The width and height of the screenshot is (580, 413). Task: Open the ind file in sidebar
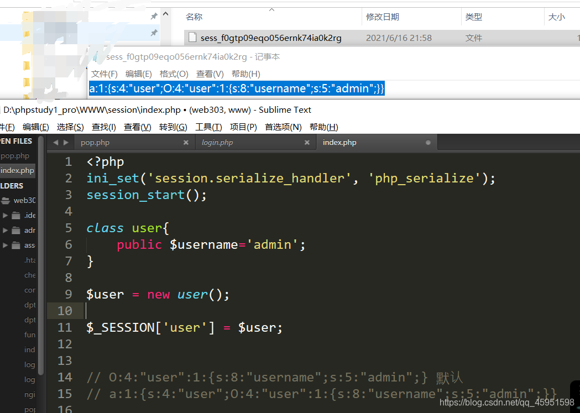click(30, 349)
